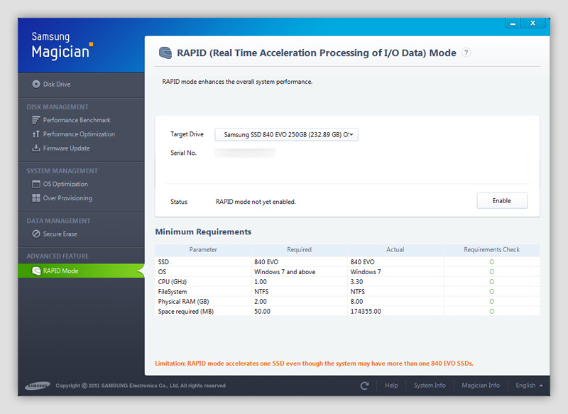Click the Performance Benchmark bars icon
The height and width of the screenshot is (414, 568).
[36, 120]
